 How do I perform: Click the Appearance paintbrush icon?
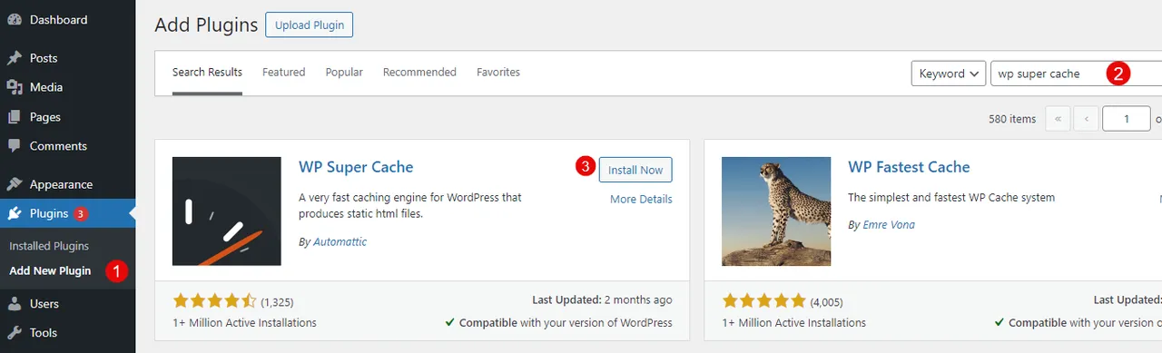(x=15, y=184)
